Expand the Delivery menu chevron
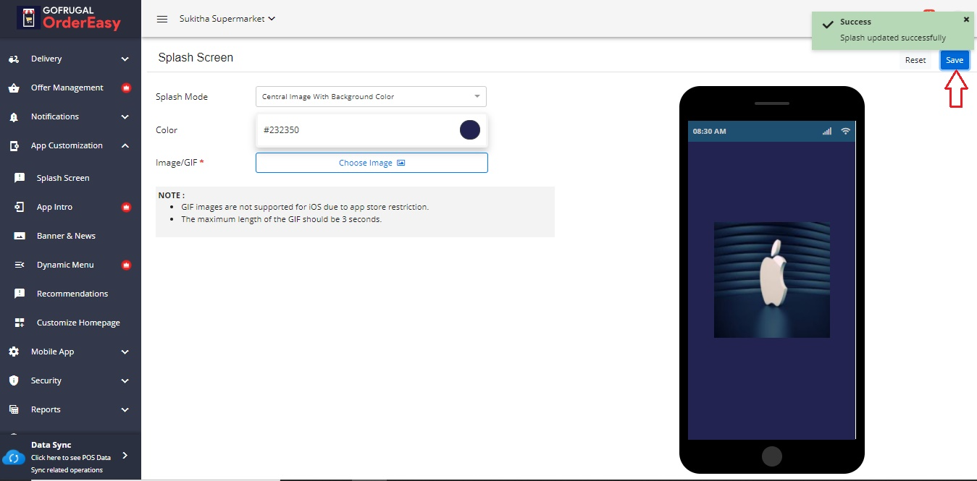977x481 pixels. tap(125, 59)
